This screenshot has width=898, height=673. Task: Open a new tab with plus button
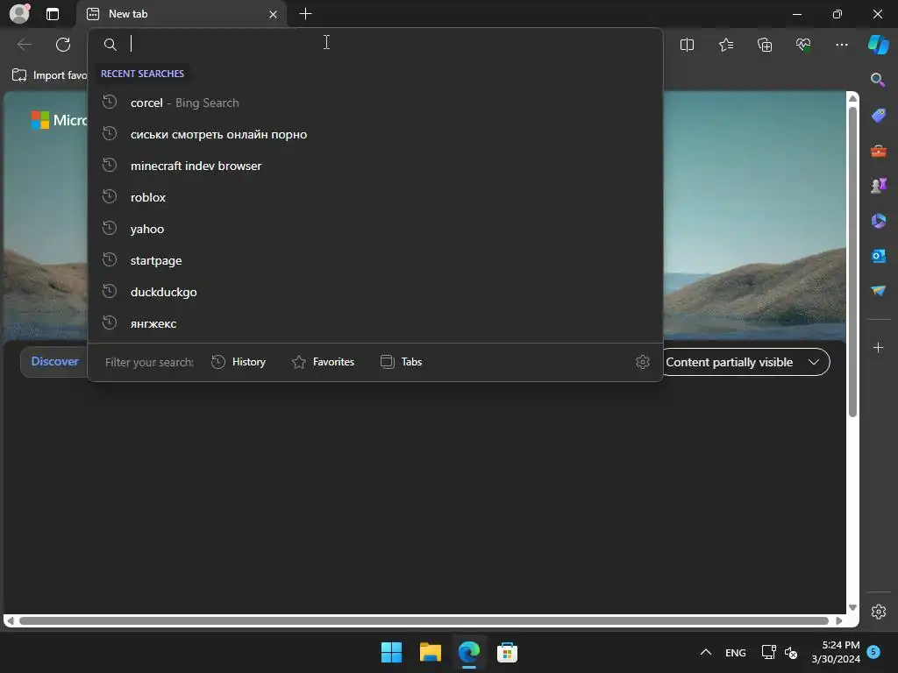[306, 14]
